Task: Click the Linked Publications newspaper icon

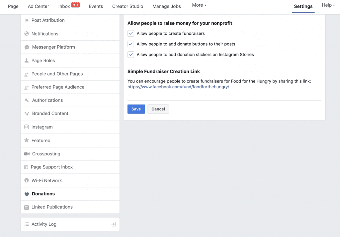Action: coord(27,207)
